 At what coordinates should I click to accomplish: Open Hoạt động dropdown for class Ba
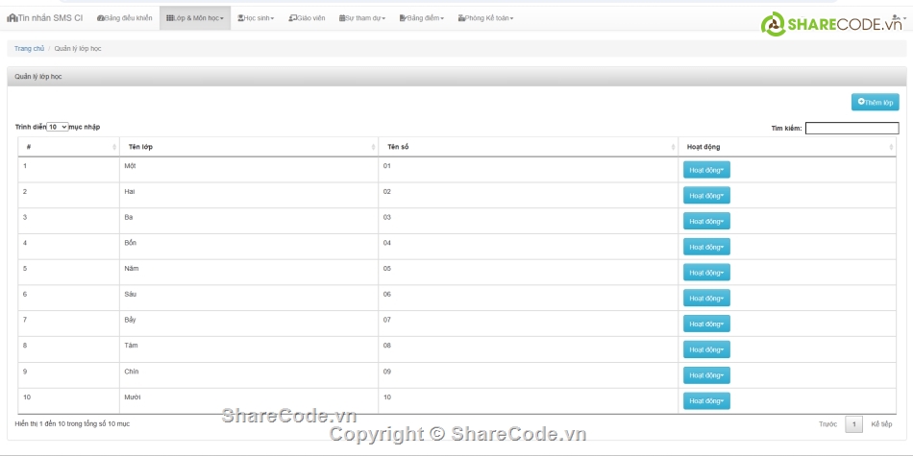[x=706, y=221]
